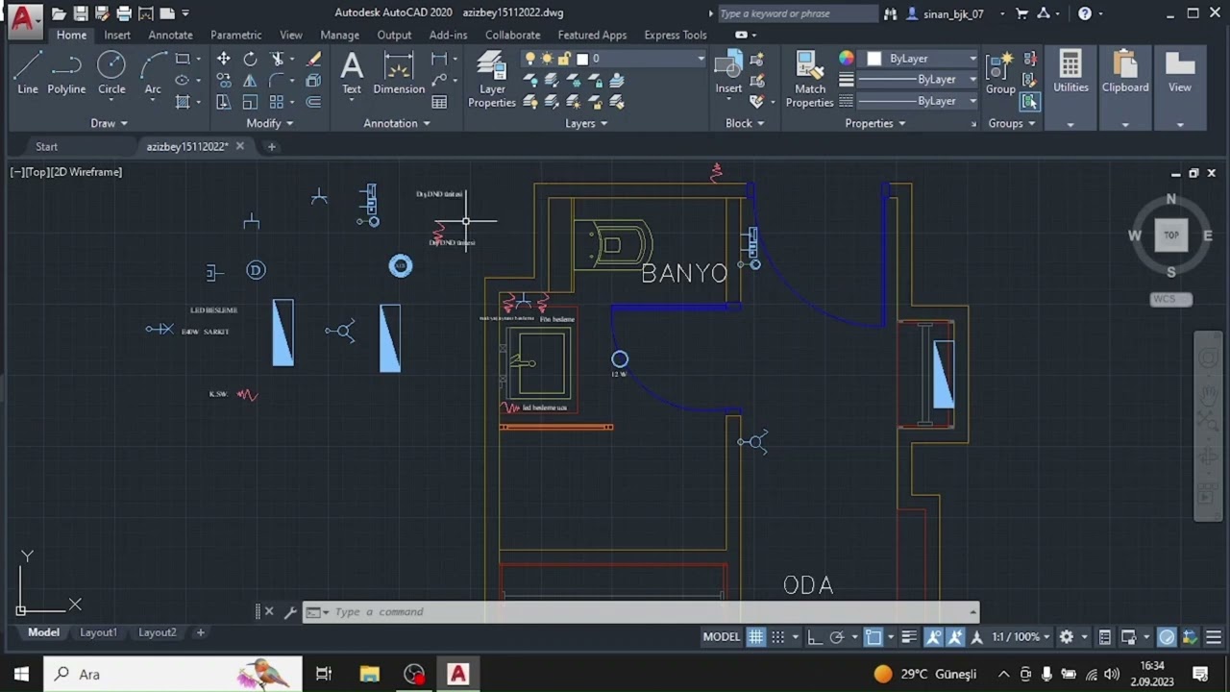Toggle snap mode in status bar
Viewport: 1230px width, 692px height.
778,637
